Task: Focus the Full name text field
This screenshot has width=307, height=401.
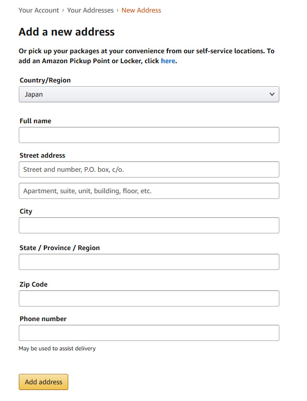Action: coord(149,135)
